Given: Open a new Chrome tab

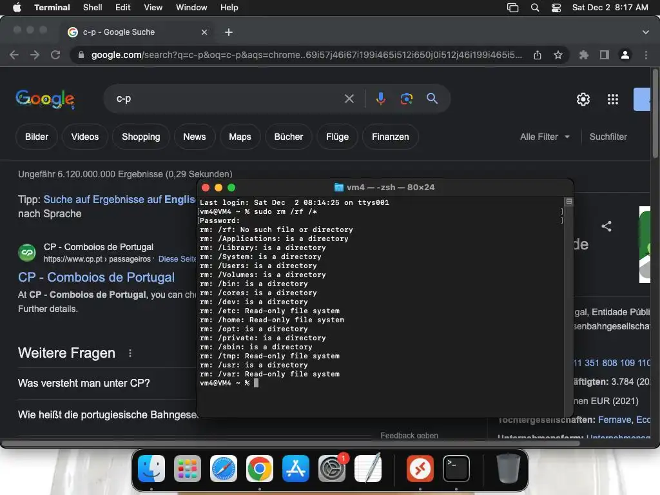Looking at the screenshot, I should 229,32.
